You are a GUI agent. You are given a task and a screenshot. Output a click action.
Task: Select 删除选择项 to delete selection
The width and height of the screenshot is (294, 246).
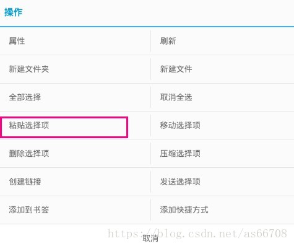(x=75, y=154)
